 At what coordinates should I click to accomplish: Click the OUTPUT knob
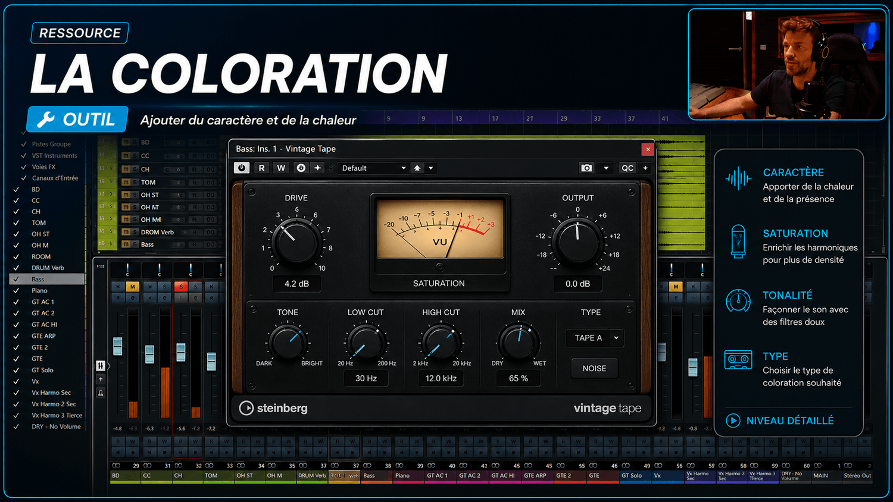tap(577, 241)
